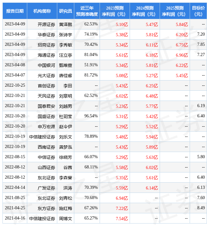Click the 2025预测净利润 column header
The image size is (207, 226).
tap(175, 11)
